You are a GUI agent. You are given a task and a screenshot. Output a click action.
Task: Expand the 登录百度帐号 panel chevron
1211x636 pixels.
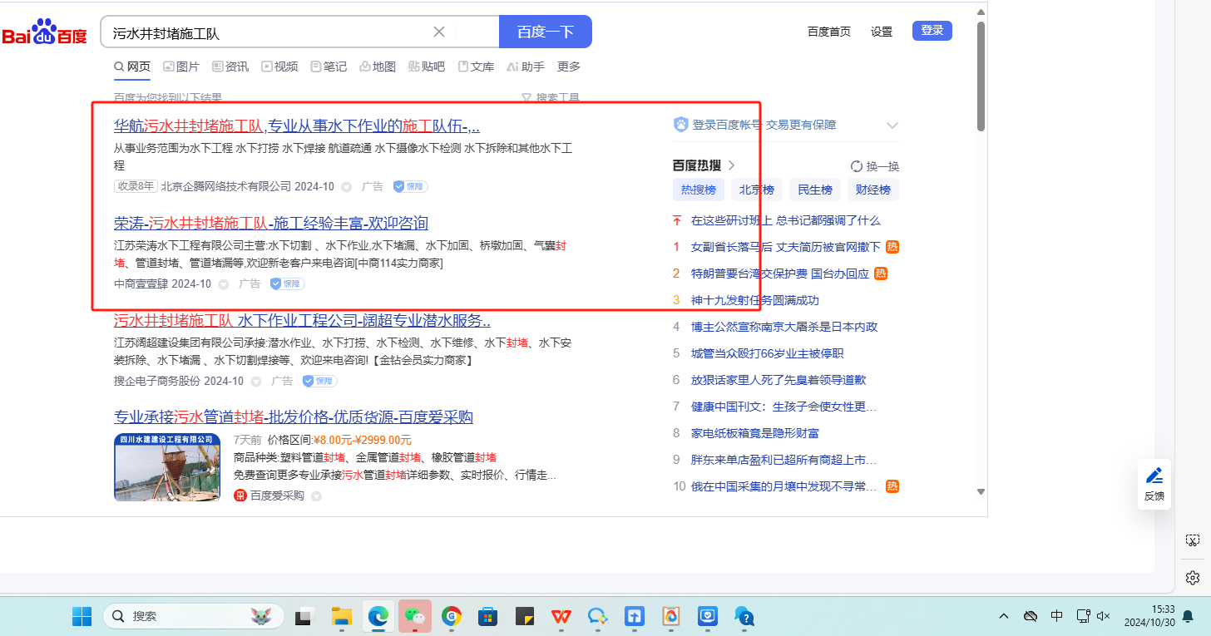(x=892, y=126)
